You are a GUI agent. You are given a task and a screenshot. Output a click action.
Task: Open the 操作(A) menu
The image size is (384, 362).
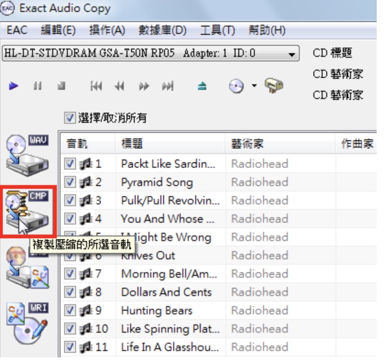tap(107, 30)
